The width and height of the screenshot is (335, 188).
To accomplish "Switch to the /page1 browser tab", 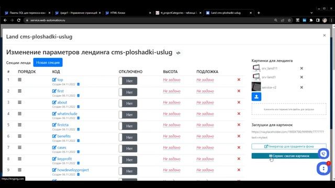I will coord(77,13).
